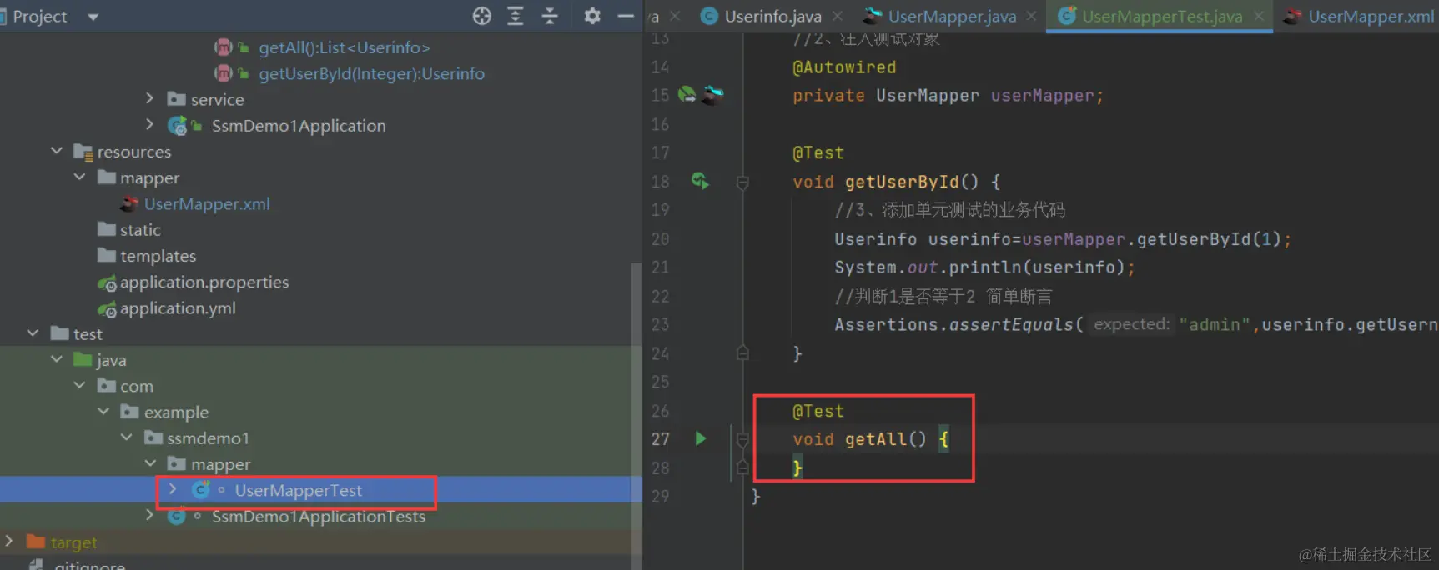Image resolution: width=1439 pixels, height=570 pixels.
Task: Click the UserMapper.xml MyBatis file icon
Action: [129, 203]
